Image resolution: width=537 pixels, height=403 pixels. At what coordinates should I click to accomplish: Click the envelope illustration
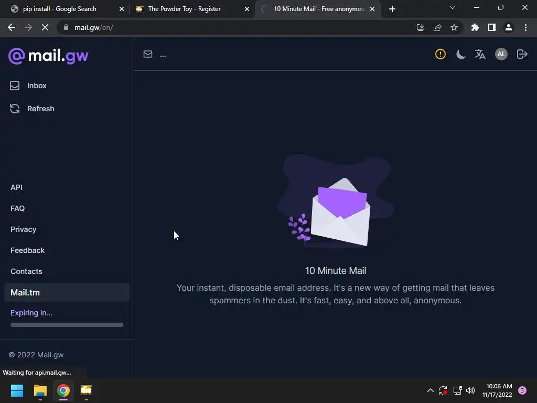point(336,202)
